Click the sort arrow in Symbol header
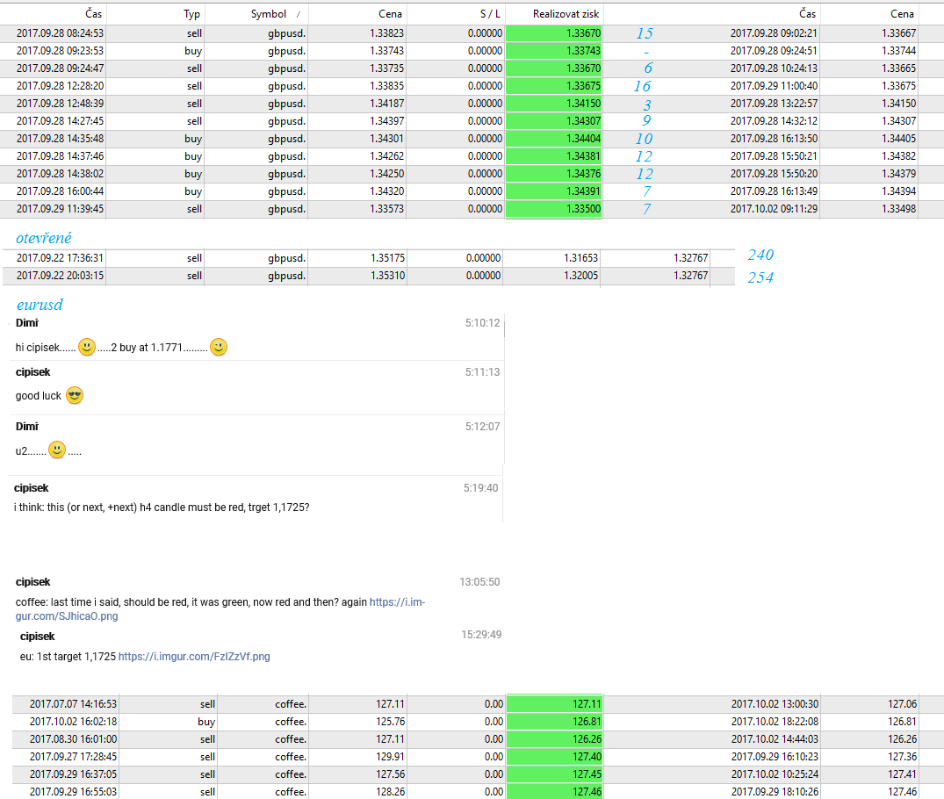 (x=299, y=15)
